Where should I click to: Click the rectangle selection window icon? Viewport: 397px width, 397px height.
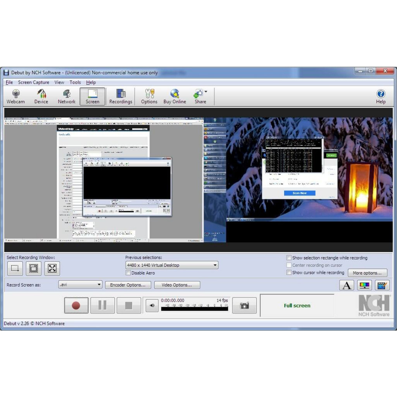pyautogui.click(x=15, y=268)
